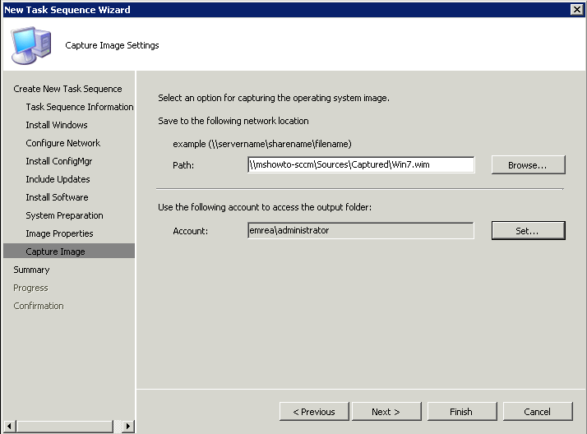
Task: Select the Summary step in sidebar
Action: (x=31, y=270)
